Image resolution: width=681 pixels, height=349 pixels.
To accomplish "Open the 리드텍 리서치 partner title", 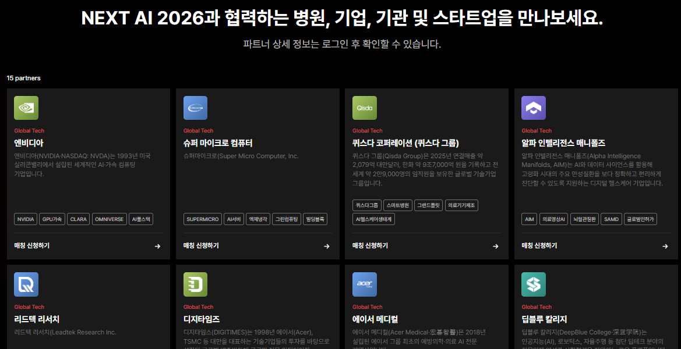I will click(x=37, y=319).
